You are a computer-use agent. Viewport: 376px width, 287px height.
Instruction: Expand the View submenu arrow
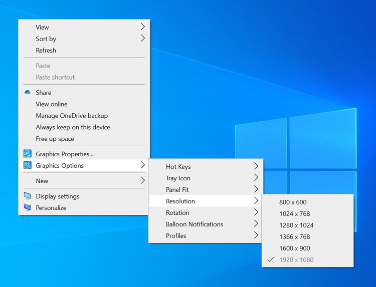click(x=143, y=27)
